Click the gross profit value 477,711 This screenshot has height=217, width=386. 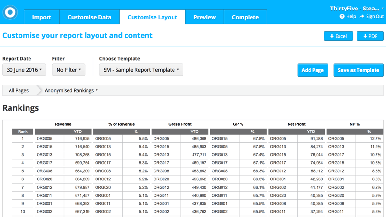(x=199, y=155)
